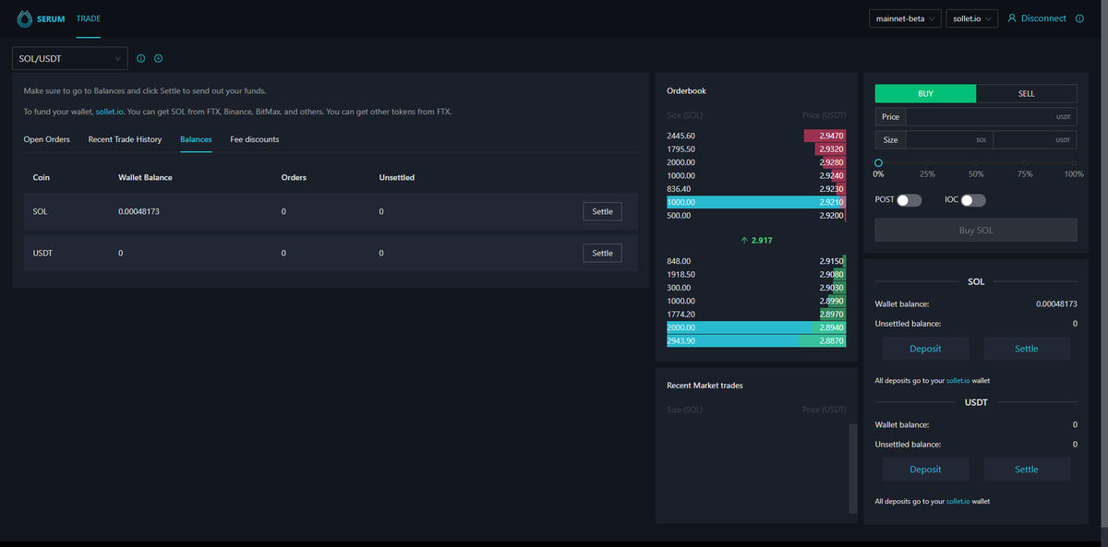Open the sollet.io wallet provider dropdown
This screenshot has width=1108, height=547.
coord(972,18)
